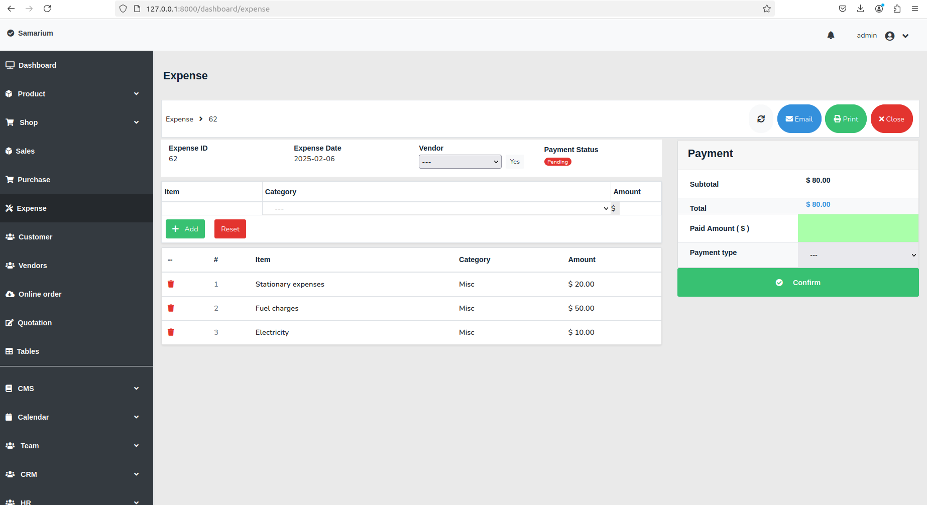Click the CMS book icon
927x505 pixels.
pyautogui.click(x=9, y=389)
